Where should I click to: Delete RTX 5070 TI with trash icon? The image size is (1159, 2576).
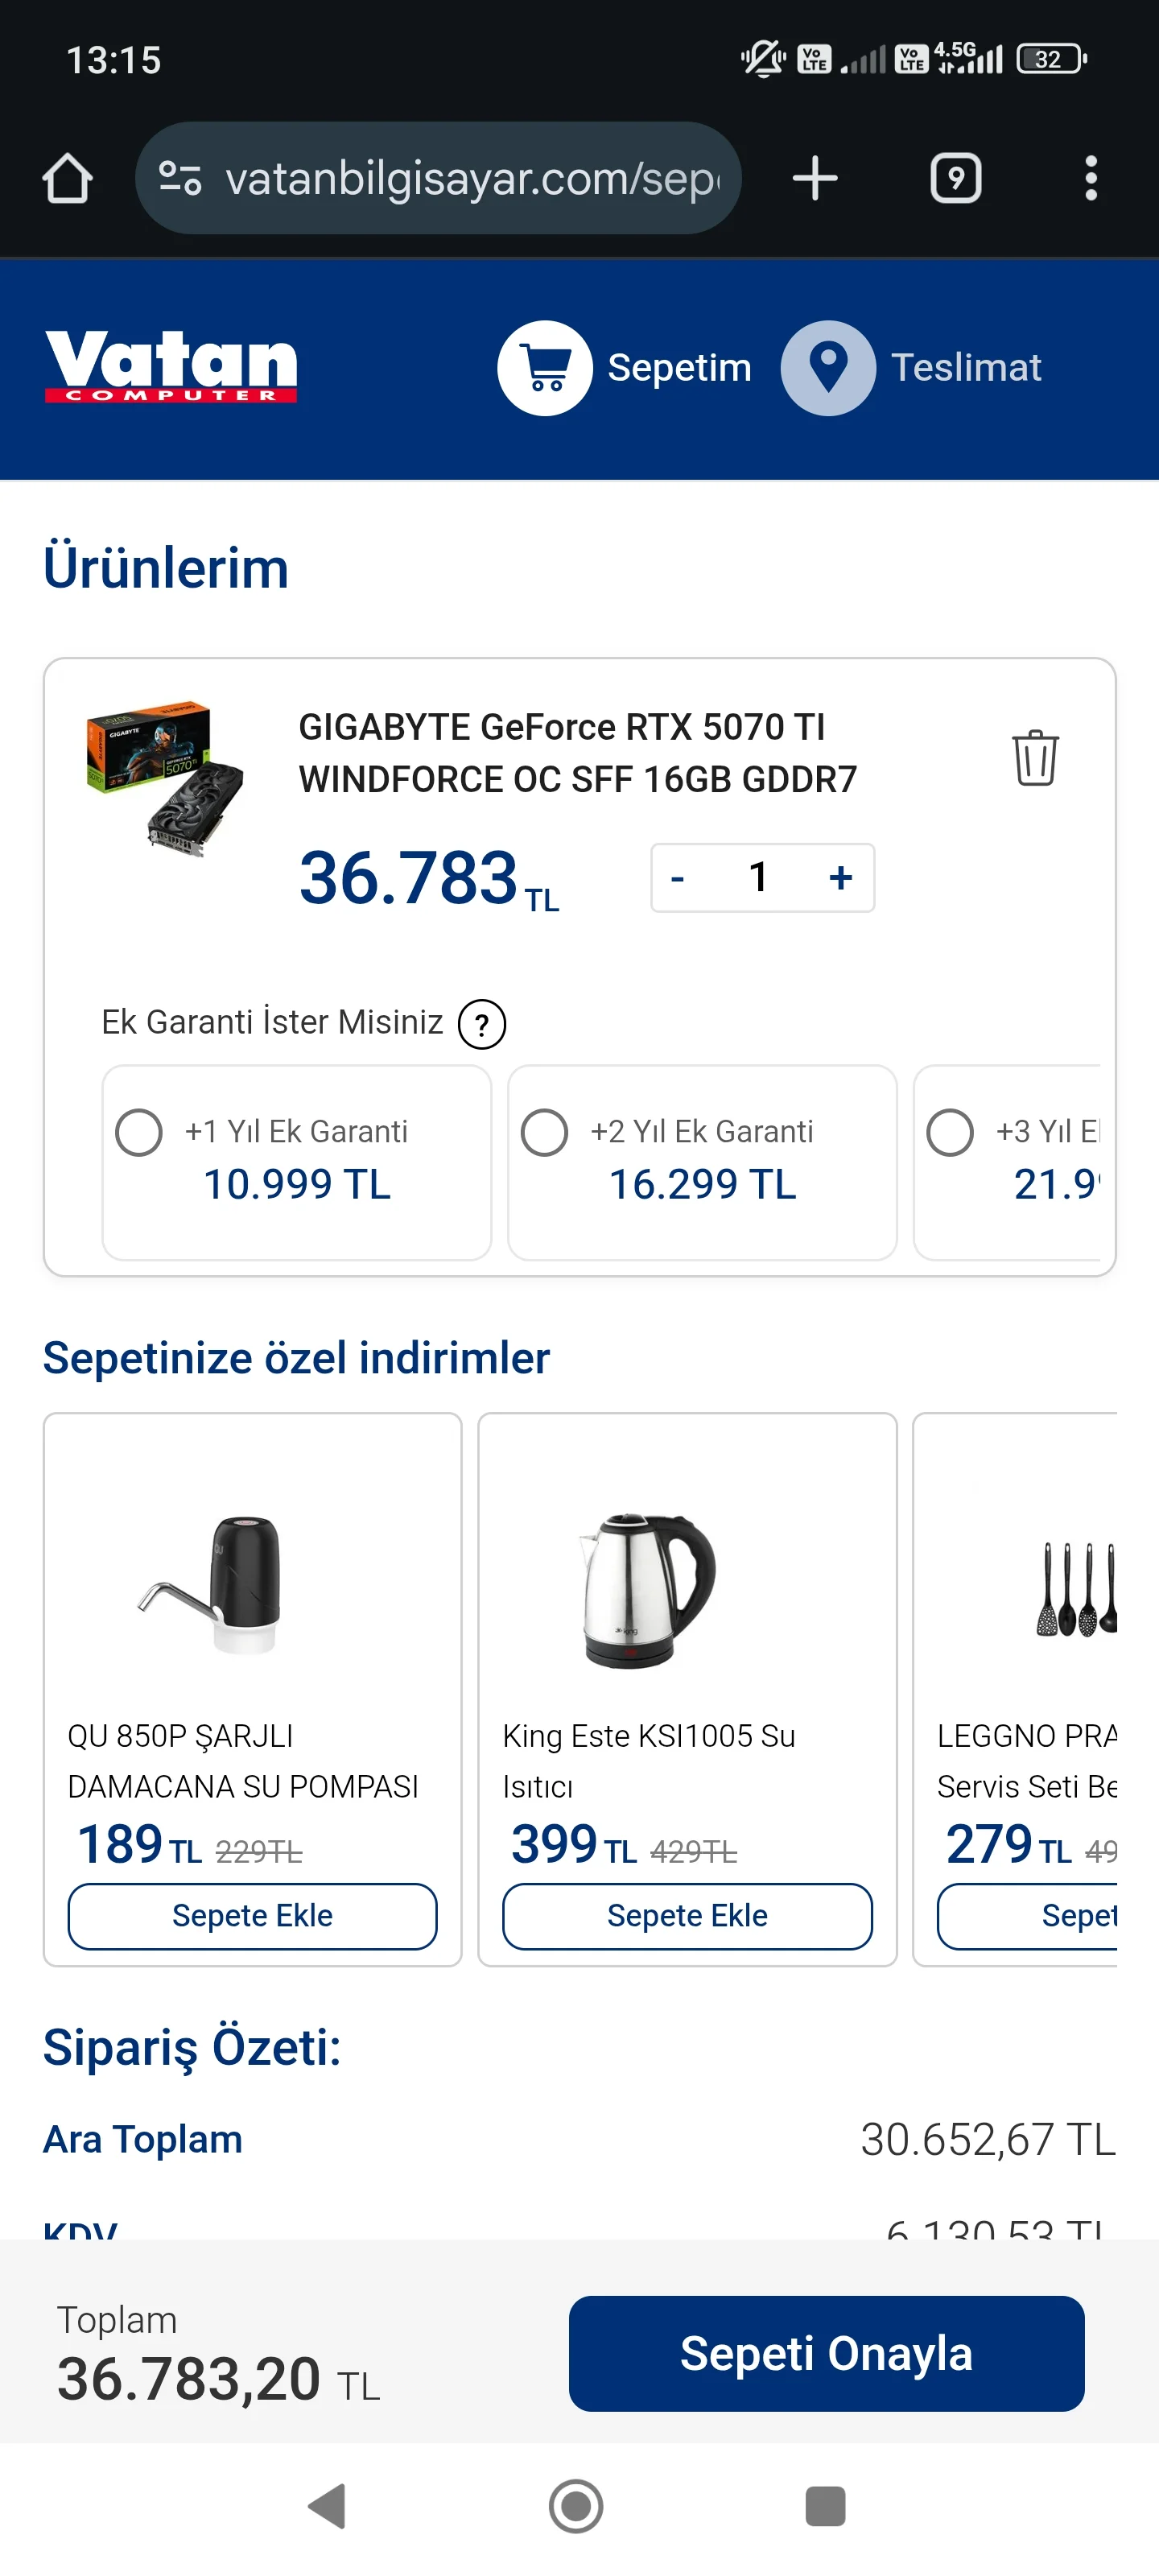coord(1034,757)
